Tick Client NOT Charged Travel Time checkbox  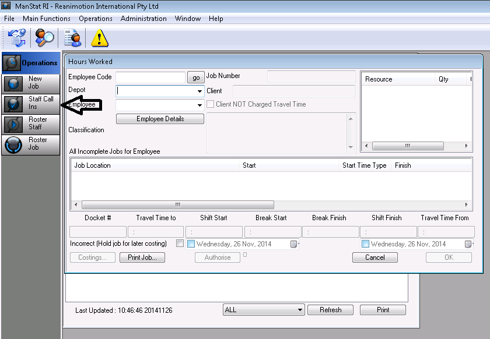click(x=211, y=104)
